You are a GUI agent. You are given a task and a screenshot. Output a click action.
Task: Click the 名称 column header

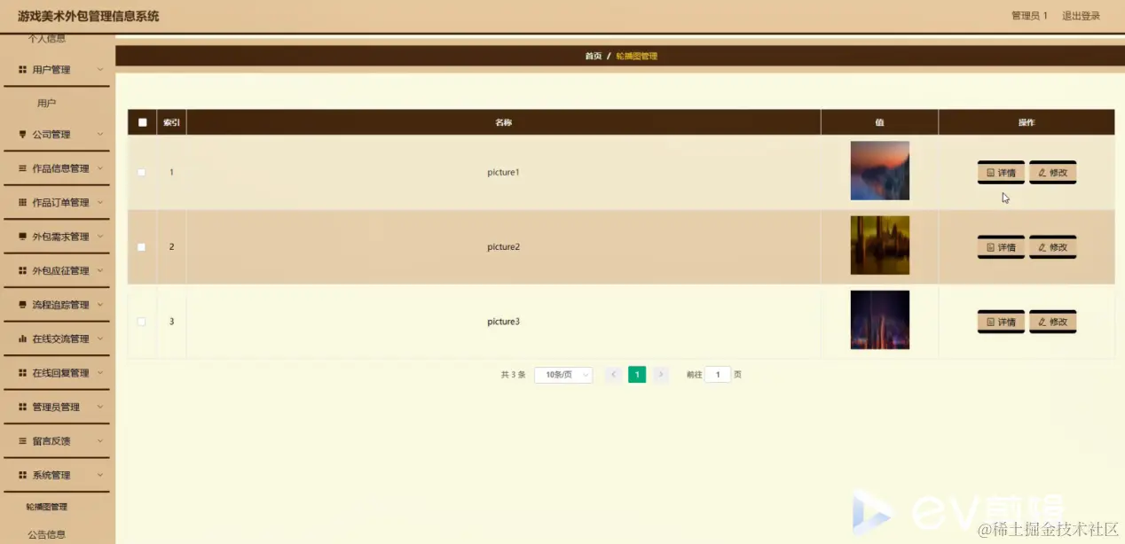[x=503, y=122]
